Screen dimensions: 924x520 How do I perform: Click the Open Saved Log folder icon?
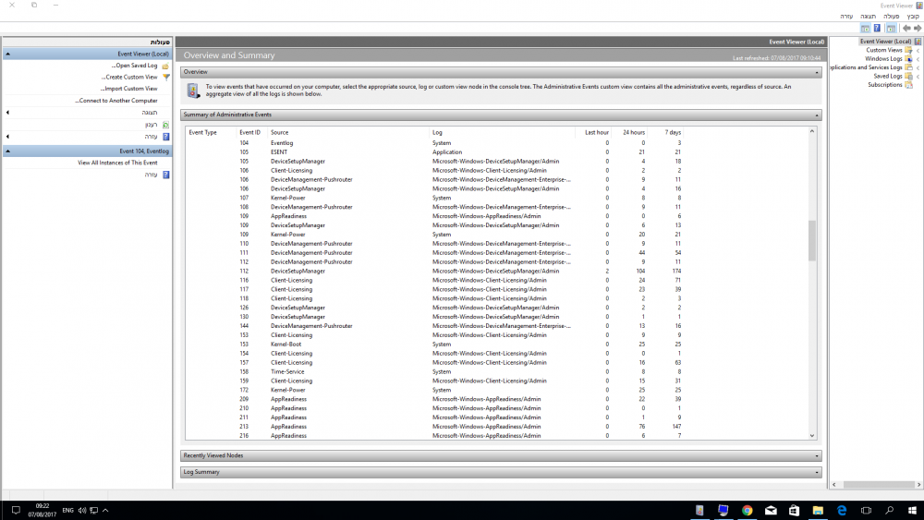[x=165, y=66]
